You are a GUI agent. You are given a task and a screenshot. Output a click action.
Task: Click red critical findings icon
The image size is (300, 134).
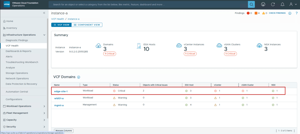[248, 13]
